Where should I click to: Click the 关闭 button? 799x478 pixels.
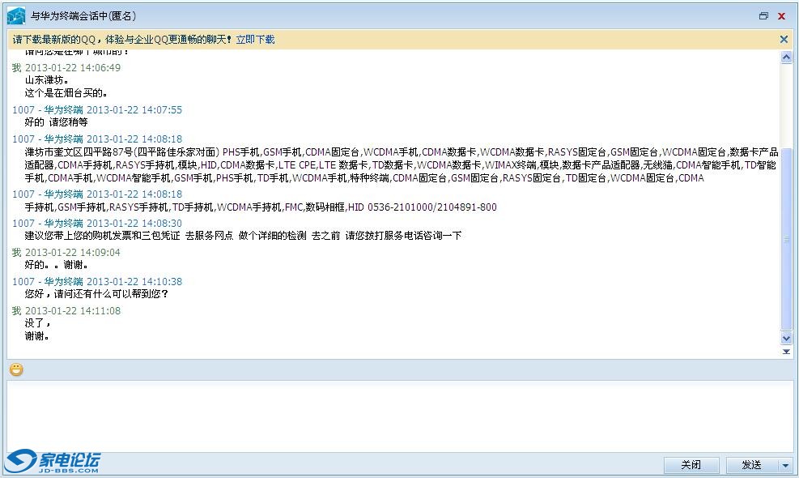(x=691, y=465)
